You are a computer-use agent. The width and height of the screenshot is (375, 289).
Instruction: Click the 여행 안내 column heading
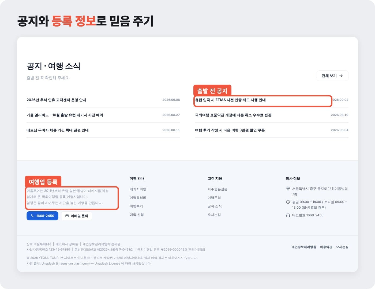tap(137, 178)
